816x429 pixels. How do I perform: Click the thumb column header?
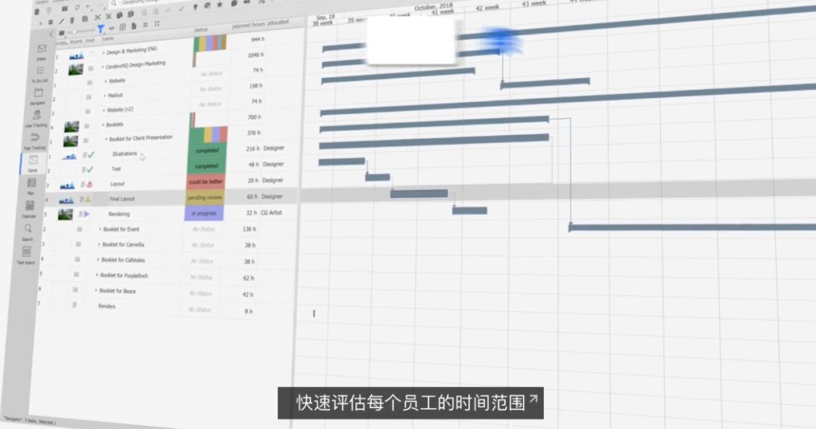[x=77, y=41]
